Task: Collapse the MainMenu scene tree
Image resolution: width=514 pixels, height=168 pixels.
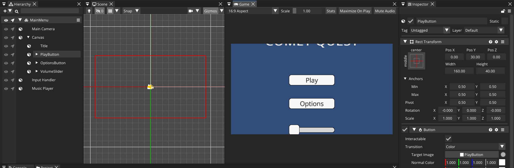Action: [x=20, y=20]
